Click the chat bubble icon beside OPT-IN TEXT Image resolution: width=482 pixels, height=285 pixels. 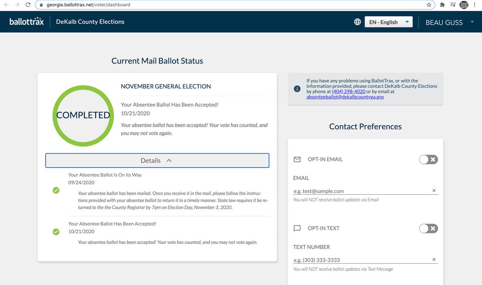(x=297, y=228)
